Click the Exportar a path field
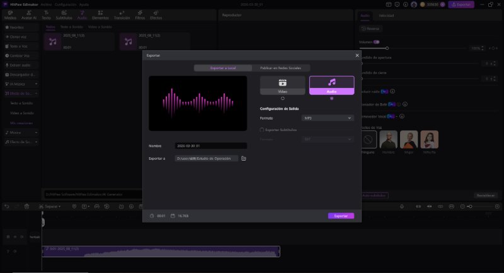Screen dimensions: 504x273 point(207,159)
